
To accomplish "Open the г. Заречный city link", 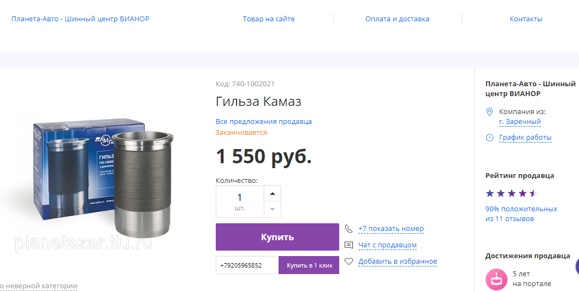I will pos(520,122).
